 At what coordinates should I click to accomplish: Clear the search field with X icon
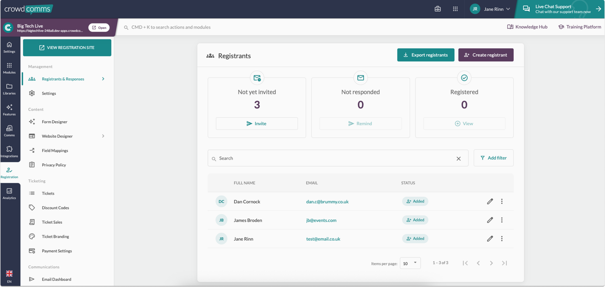458,159
